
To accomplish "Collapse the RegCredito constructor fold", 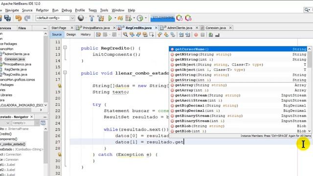I will pos(65,47).
